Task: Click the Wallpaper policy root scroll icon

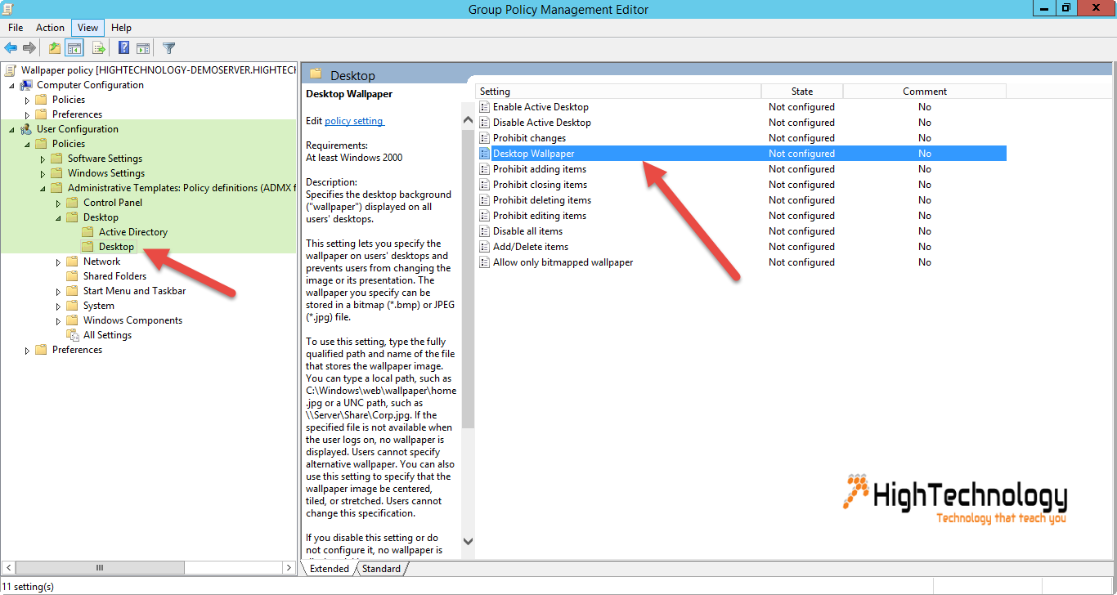Action: point(11,70)
